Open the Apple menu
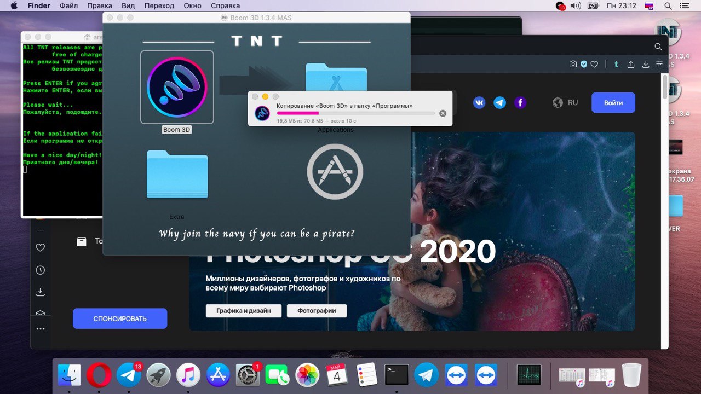Viewport: 701px width, 394px height. coord(13,6)
